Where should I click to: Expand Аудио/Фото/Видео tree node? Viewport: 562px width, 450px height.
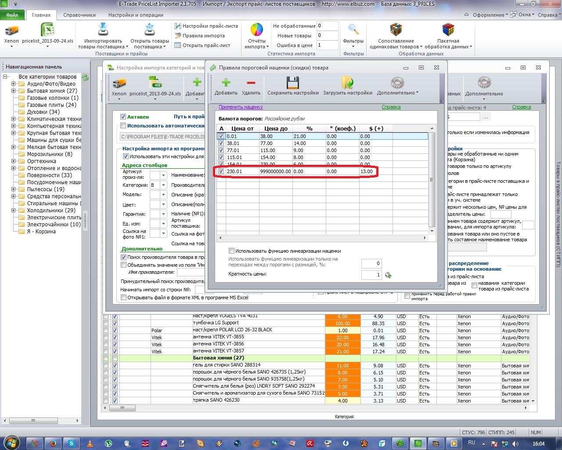(13, 84)
